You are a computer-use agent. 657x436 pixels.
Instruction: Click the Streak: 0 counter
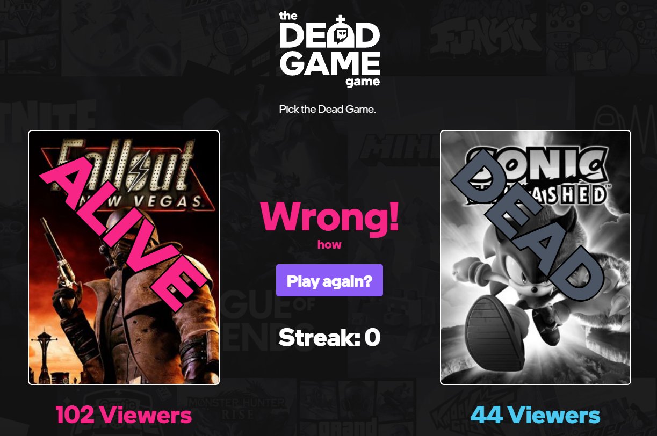click(329, 337)
